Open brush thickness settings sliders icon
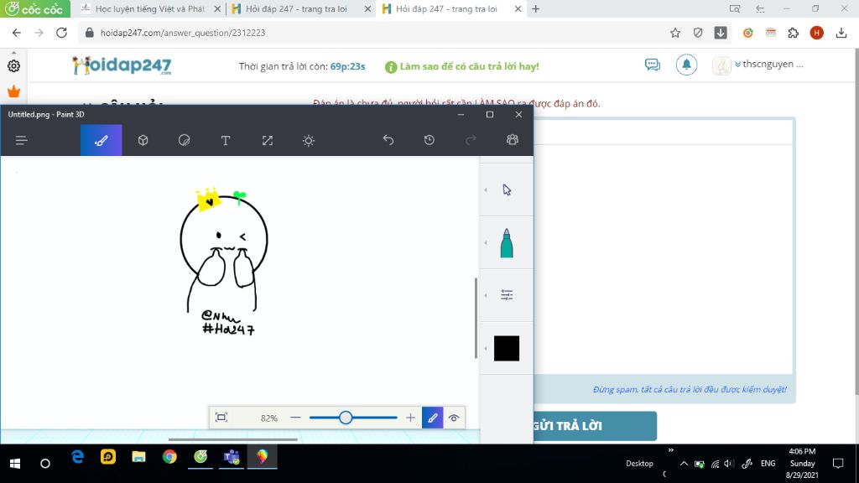Screen dimensions: 859x483 [507, 295]
